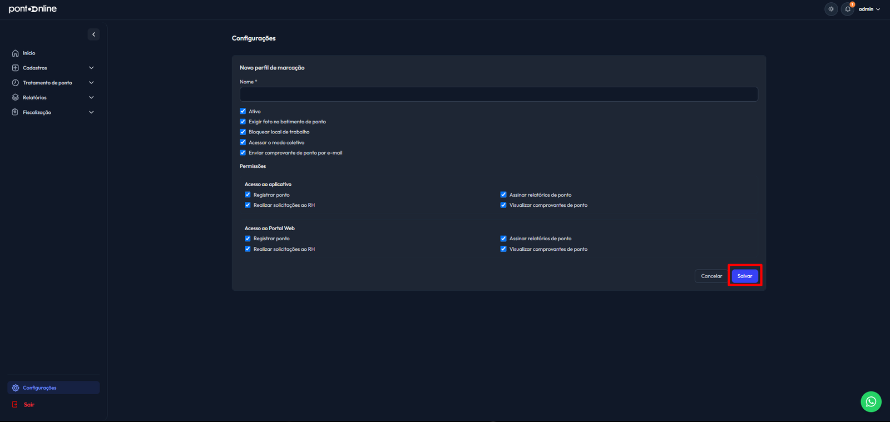Expand the Relatórios submenu chevron
The image size is (890, 422).
pyautogui.click(x=91, y=97)
